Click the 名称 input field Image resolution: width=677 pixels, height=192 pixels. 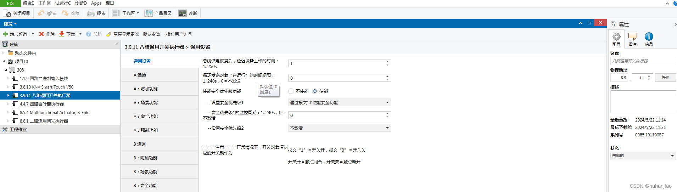click(x=642, y=61)
